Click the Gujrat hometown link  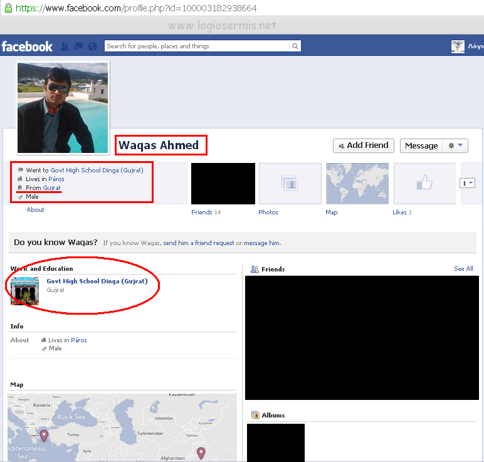51,187
